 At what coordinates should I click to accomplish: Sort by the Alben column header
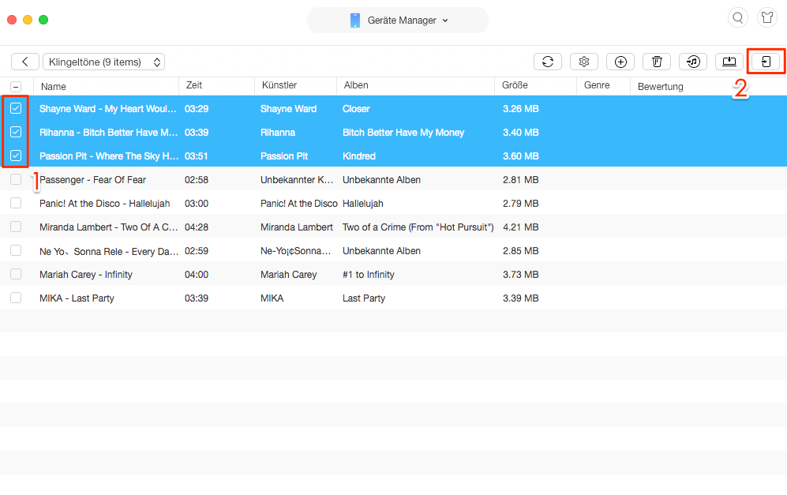tap(356, 85)
